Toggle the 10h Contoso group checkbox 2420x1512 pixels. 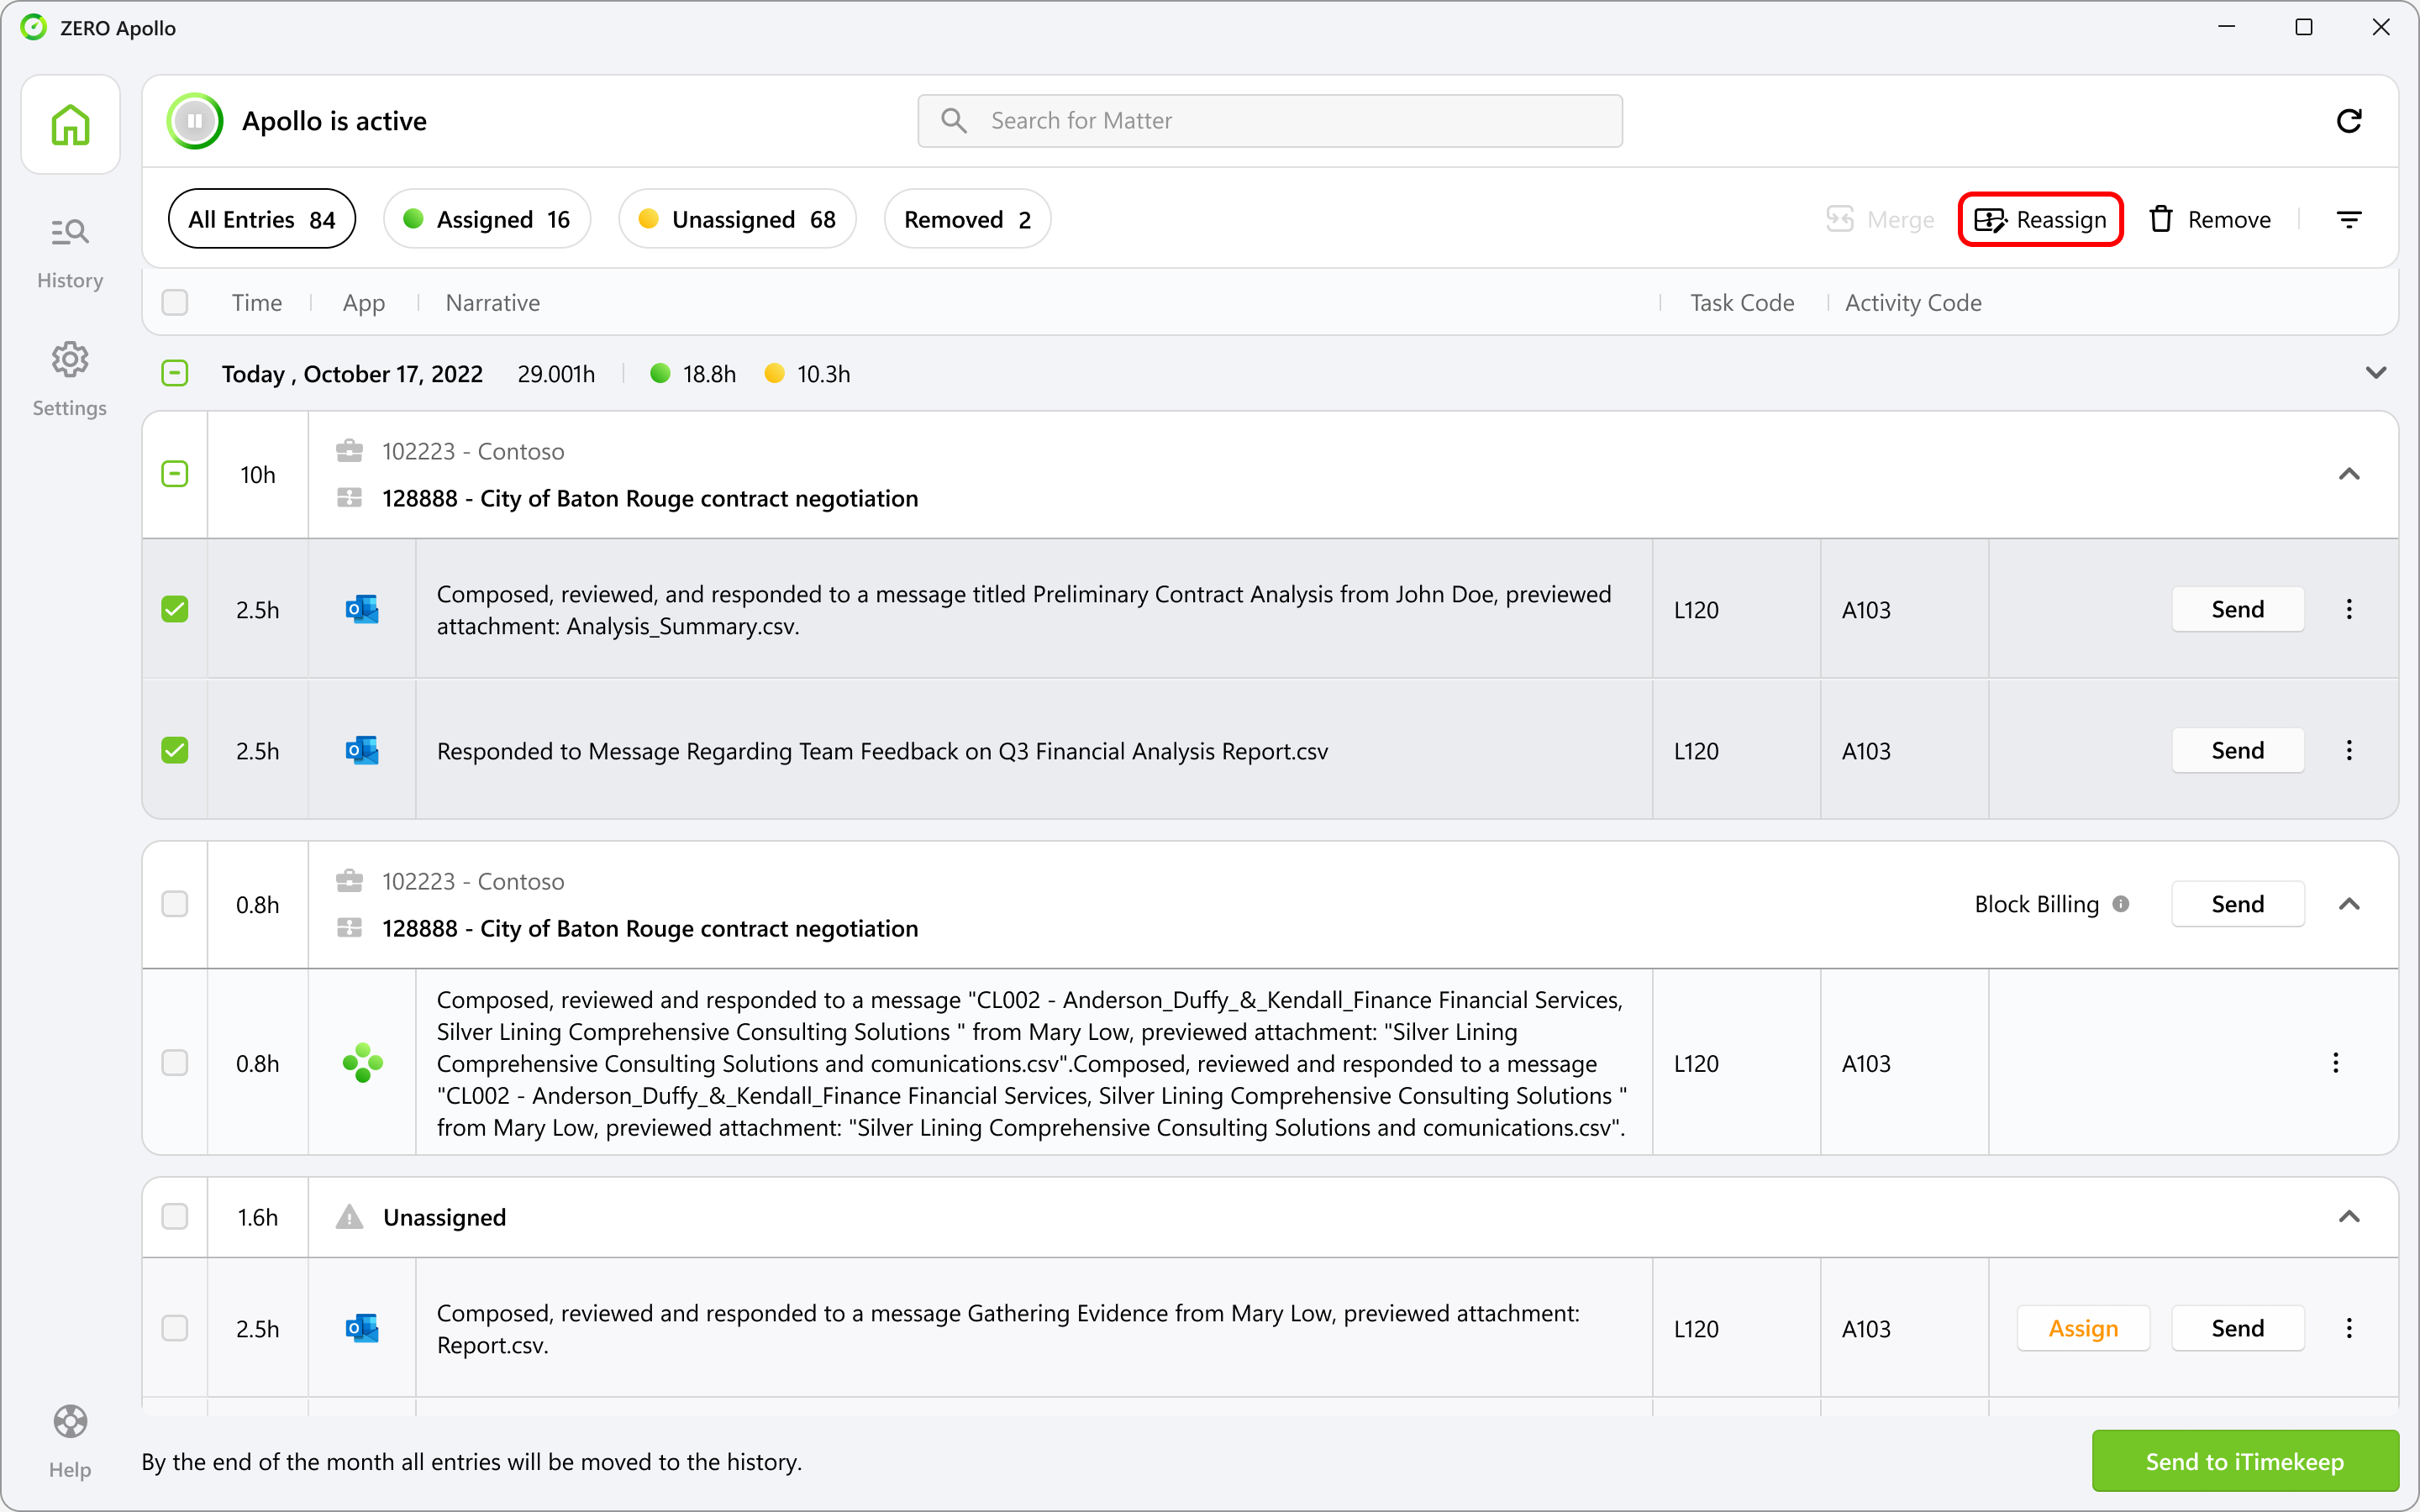coord(175,474)
